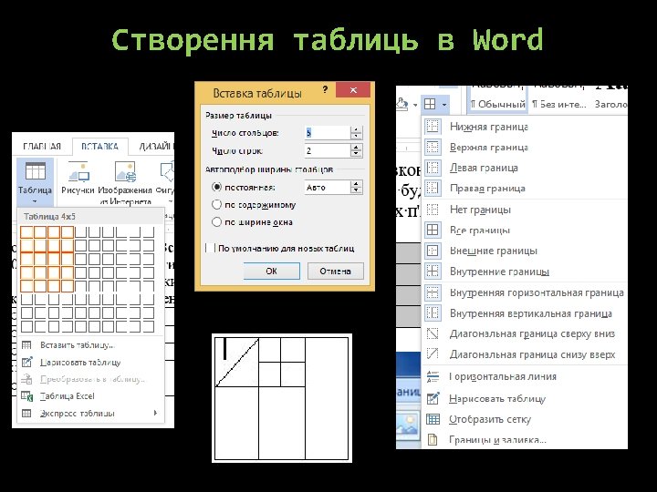Click Изображения из Интернета icon
Viewport: 657px width, 492px height.
(x=125, y=172)
